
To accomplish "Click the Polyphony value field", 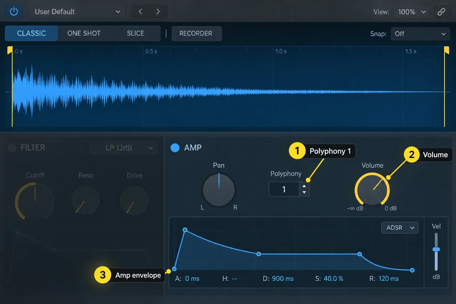I will pyautogui.click(x=284, y=189).
